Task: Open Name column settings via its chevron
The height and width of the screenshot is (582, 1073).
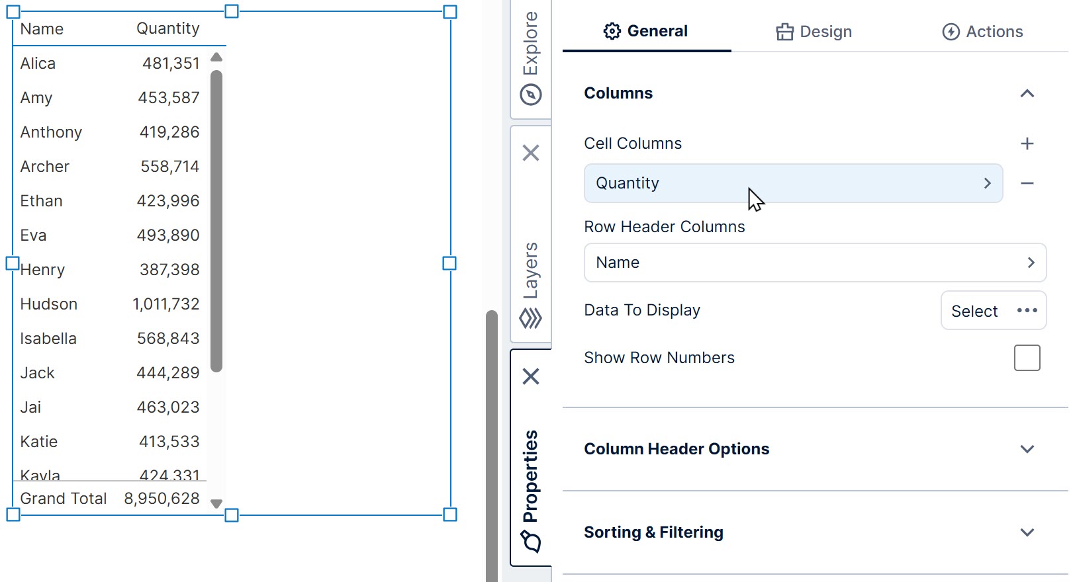Action: point(1031,263)
